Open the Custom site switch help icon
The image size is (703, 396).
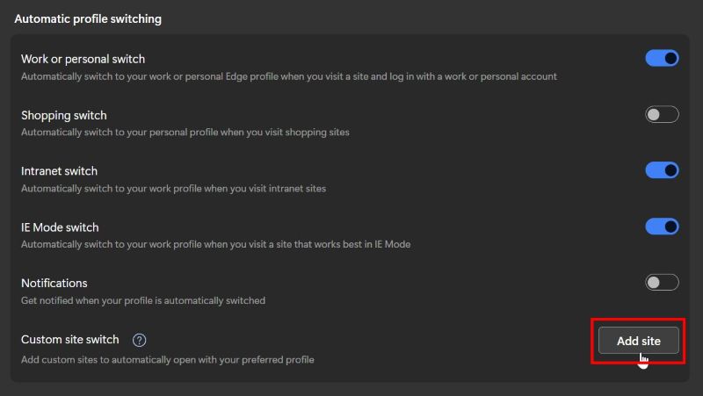pos(139,340)
